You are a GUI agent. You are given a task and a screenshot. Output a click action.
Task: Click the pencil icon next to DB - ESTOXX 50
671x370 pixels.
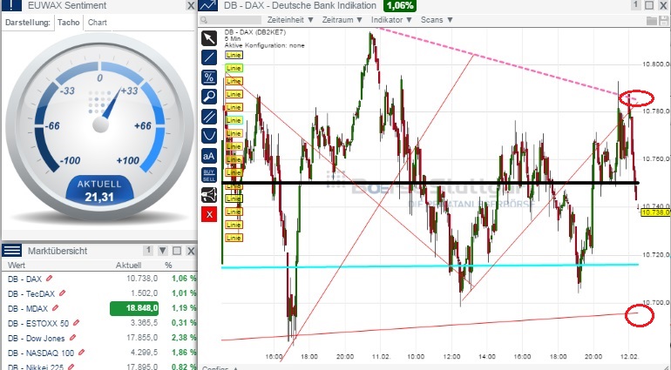[x=76, y=322]
